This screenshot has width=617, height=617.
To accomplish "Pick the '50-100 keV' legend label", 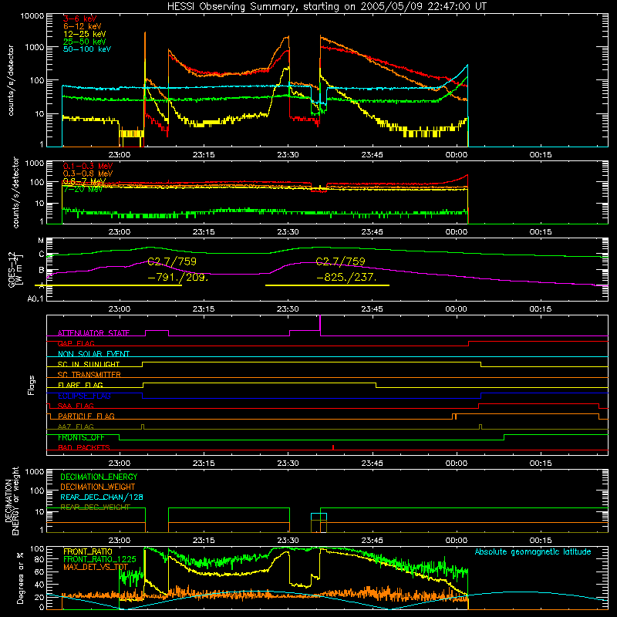I will tap(86, 49).
